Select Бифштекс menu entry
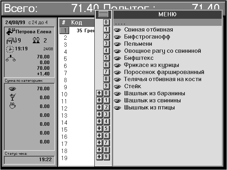227x170 pixels. (167, 58)
